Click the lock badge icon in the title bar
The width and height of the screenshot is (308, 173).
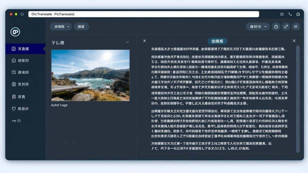(x=298, y=14)
